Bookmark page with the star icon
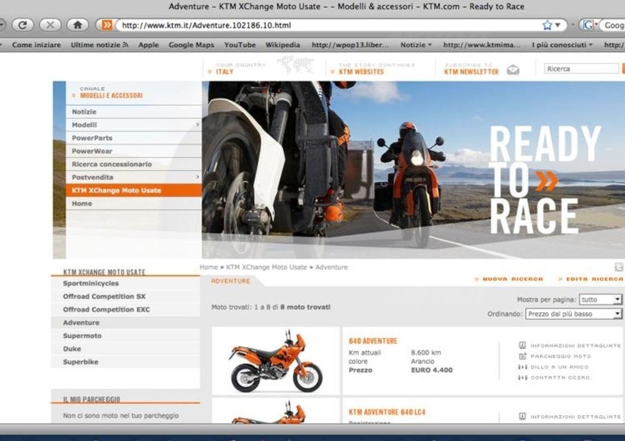625x441 pixels. point(547,25)
